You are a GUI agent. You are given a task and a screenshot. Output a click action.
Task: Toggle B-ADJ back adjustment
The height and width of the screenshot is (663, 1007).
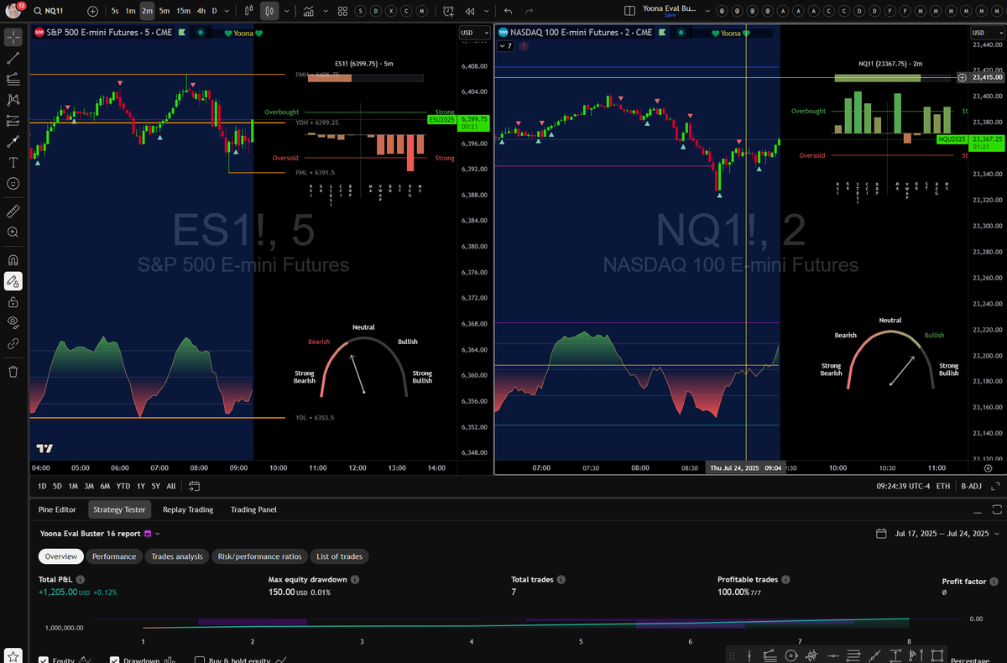[x=971, y=486]
